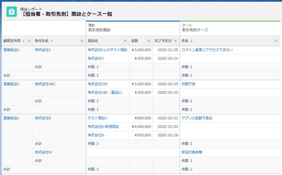
Task: Click the report title 【担当者・取引先別】商談とケース一覧
Action: [x=66, y=14]
